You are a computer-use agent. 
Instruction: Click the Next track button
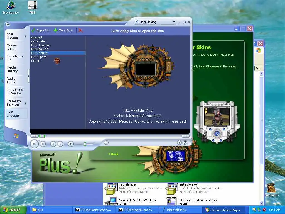tap(60, 144)
